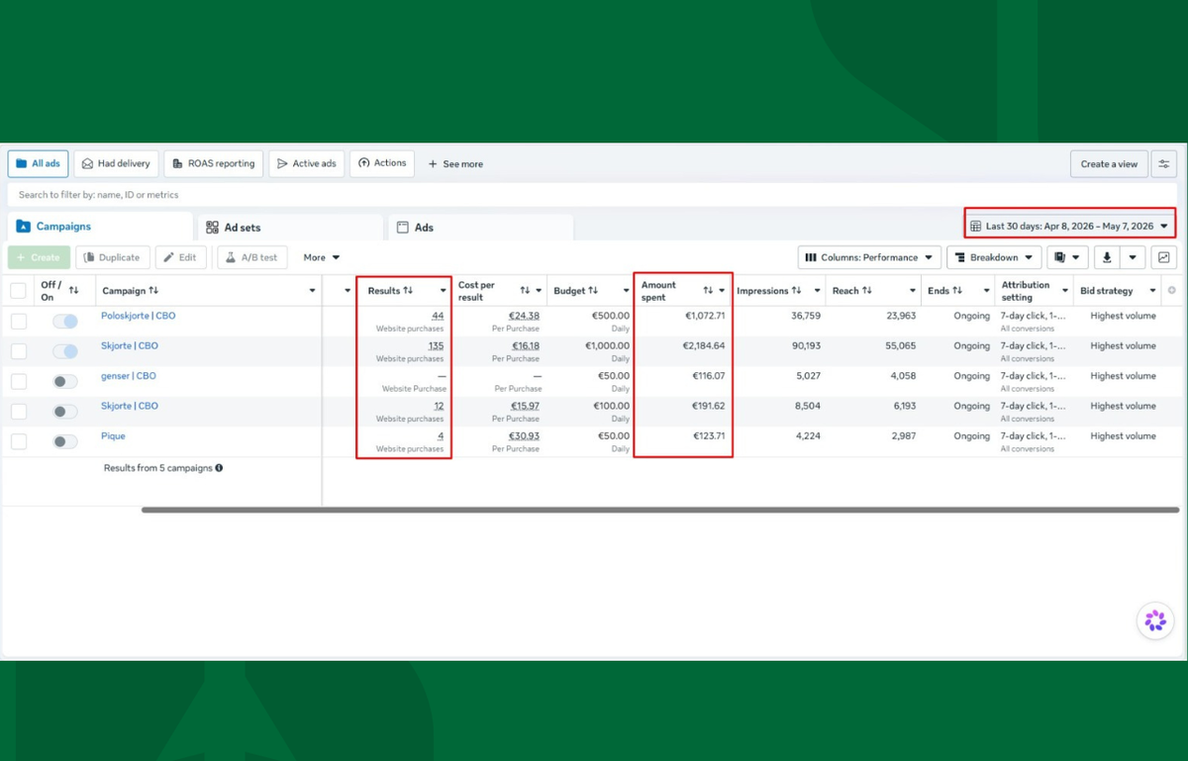Viewport: 1188px width, 761px height.
Task: Open the reports icon menu
Action: coord(1067,257)
